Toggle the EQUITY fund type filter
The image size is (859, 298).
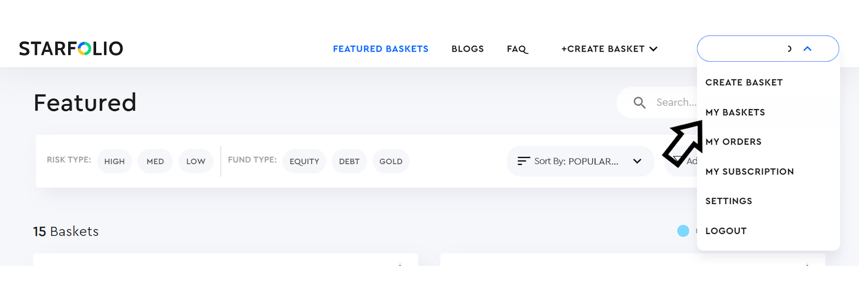304,161
